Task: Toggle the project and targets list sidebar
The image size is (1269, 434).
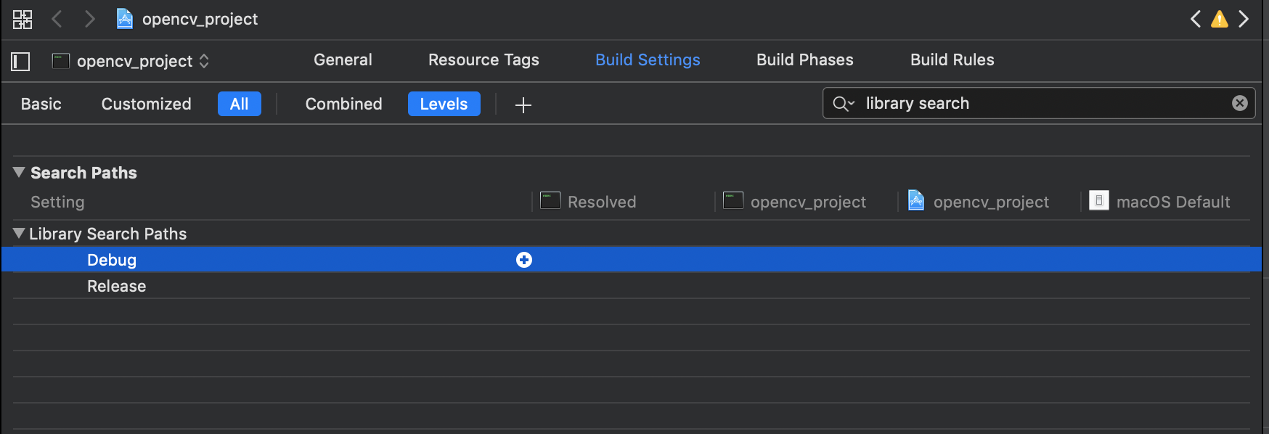Action: pyautogui.click(x=20, y=62)
